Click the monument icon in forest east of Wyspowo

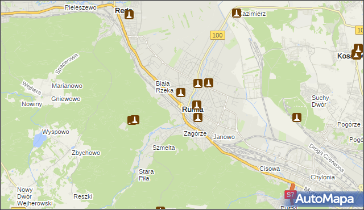pyautogui.click(x=134, y=120)
